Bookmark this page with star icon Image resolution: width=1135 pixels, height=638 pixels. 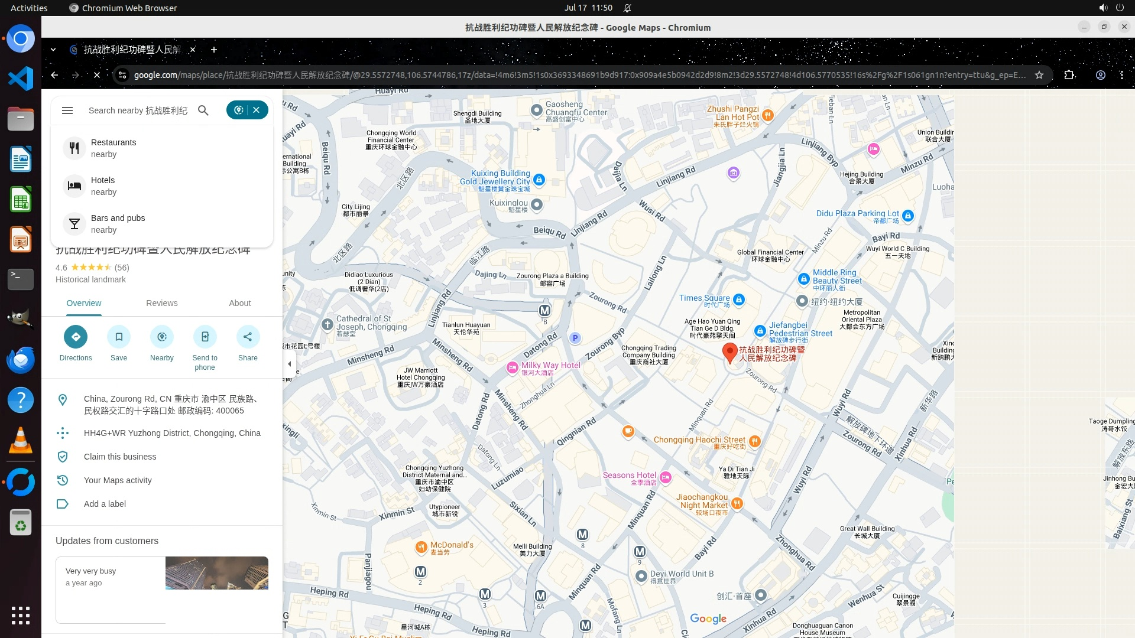[x=1039, y=75]
